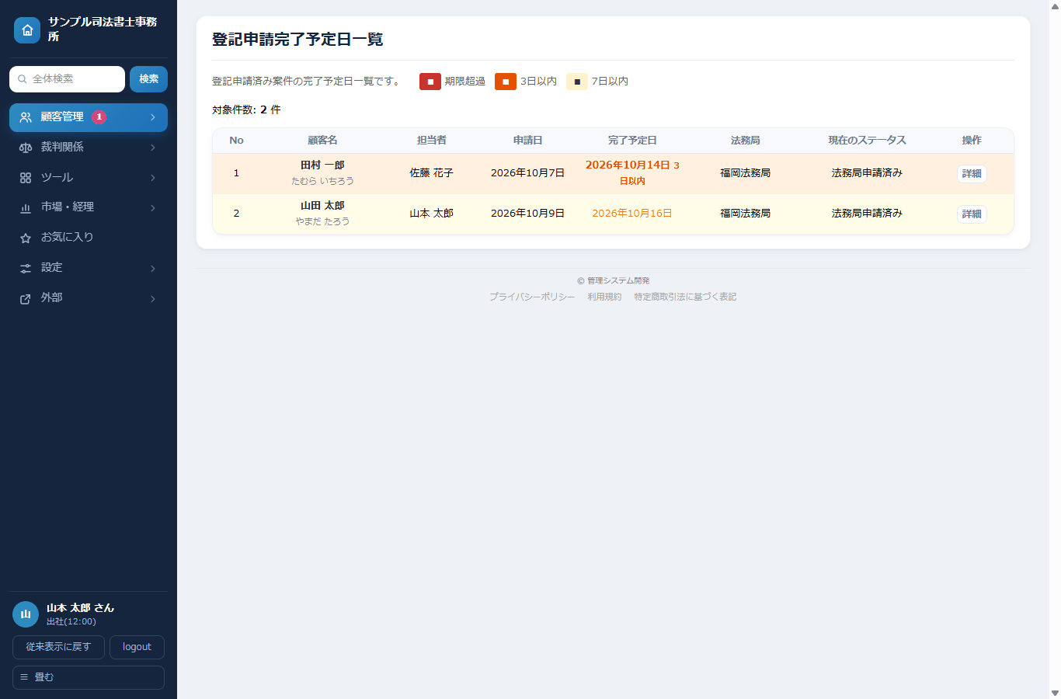Click the ツール grid icon

click(x=26, y=178)
